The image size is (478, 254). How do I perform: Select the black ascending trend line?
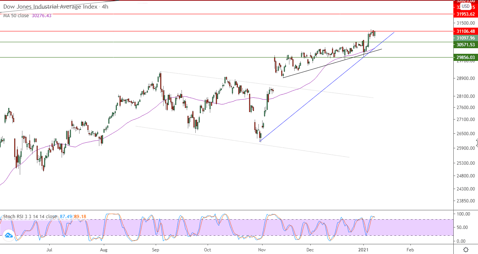pyautogui.click(x=332, y=63)
